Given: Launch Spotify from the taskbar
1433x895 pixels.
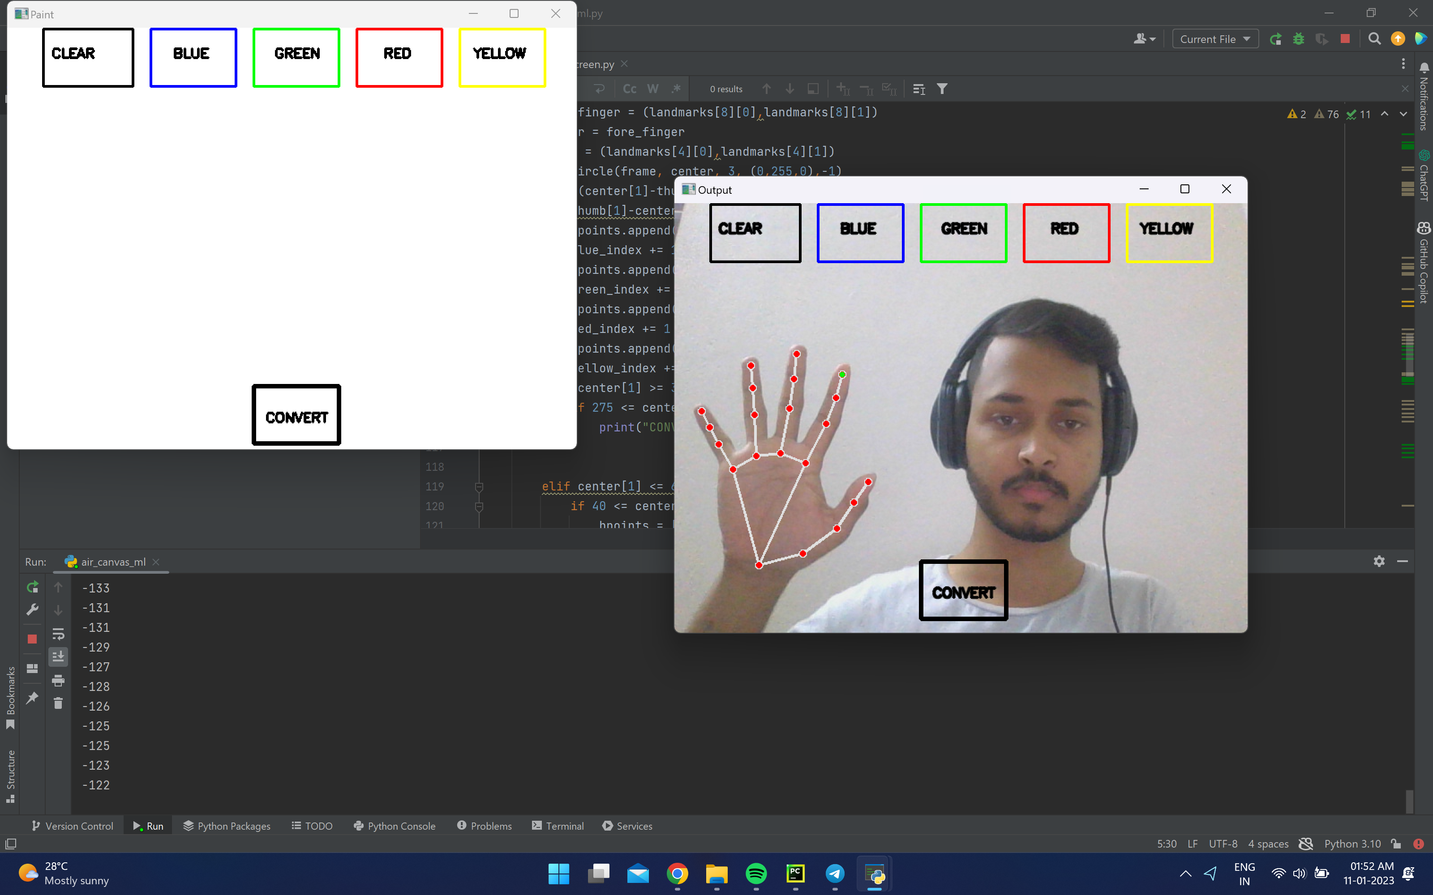Looking at the screenshot, I should coord(756,874).
